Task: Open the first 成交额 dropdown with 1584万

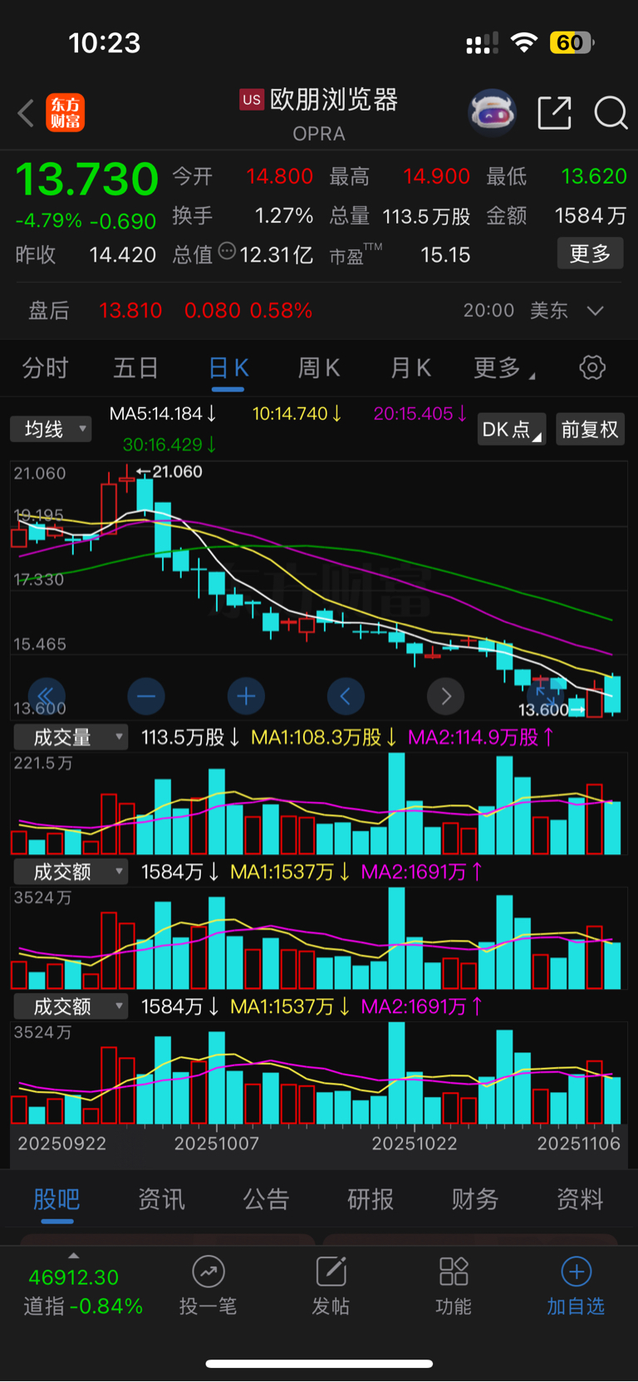Action: click(x=70, y=872)
